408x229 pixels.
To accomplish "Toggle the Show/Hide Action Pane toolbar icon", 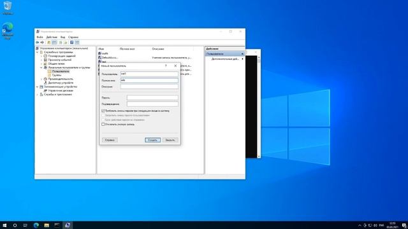I will pyautogui.click(x=77, y=43).
